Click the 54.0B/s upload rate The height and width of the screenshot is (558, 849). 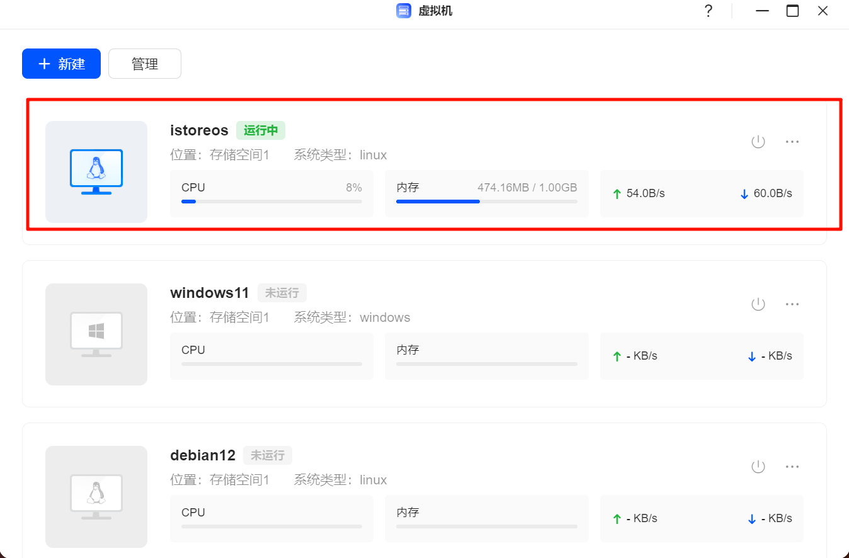coord(646,193)
